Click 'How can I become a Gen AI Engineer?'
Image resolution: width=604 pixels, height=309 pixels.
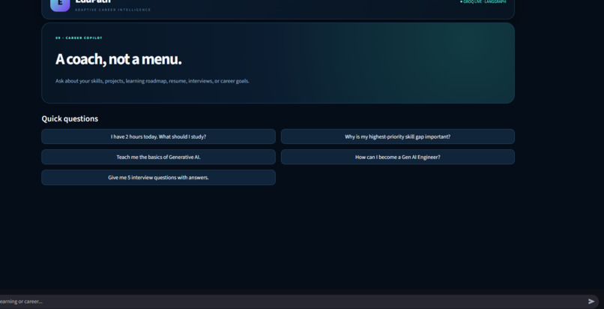click(x=397, y=157)
